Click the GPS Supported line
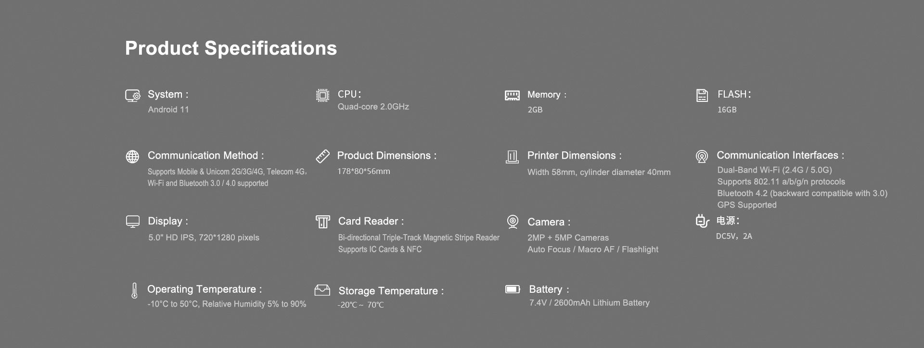The width and height of the screenshot is (924, 348). point(746,205)
